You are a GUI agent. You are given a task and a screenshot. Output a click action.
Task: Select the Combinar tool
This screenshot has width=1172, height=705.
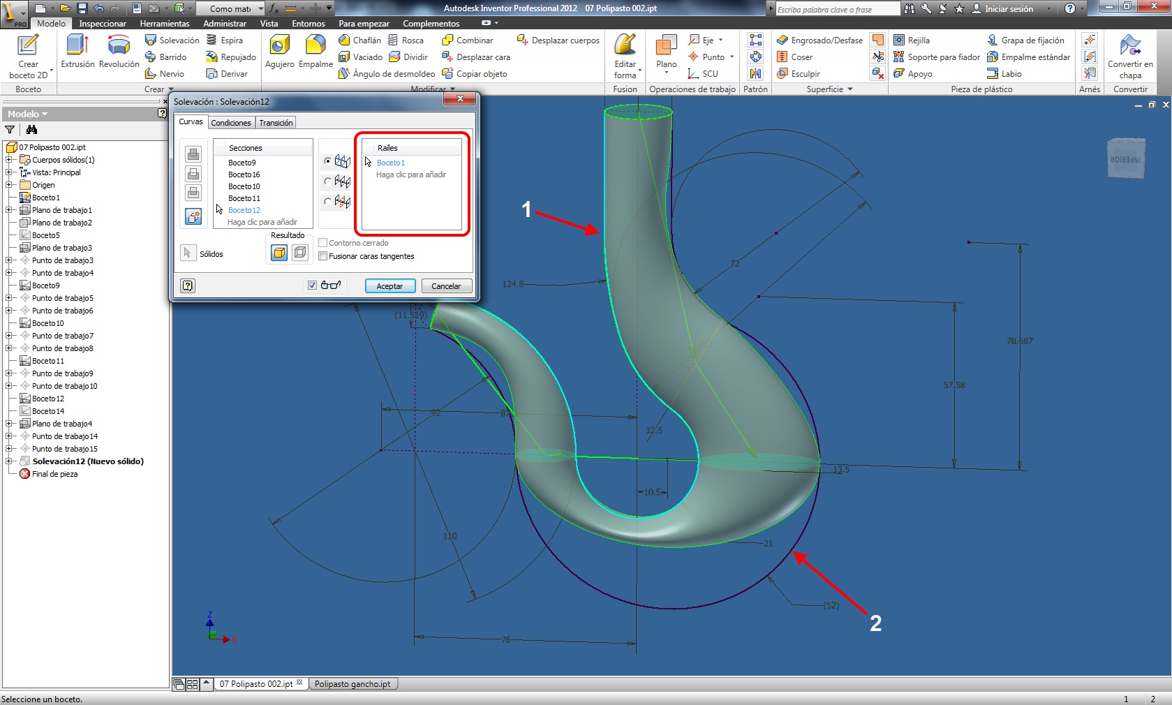click(467, 40)
